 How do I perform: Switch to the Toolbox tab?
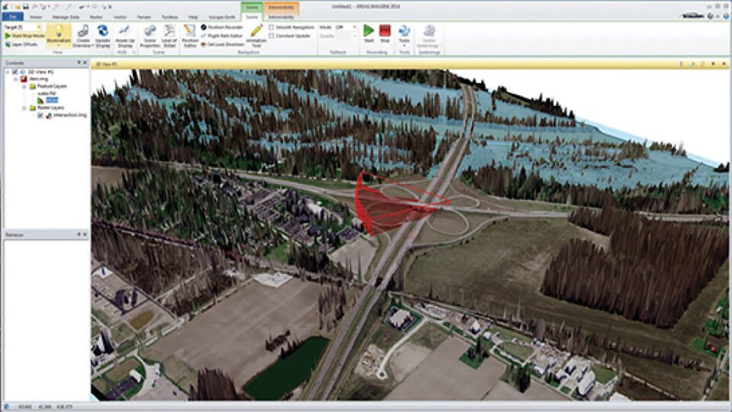click(169, 17)
